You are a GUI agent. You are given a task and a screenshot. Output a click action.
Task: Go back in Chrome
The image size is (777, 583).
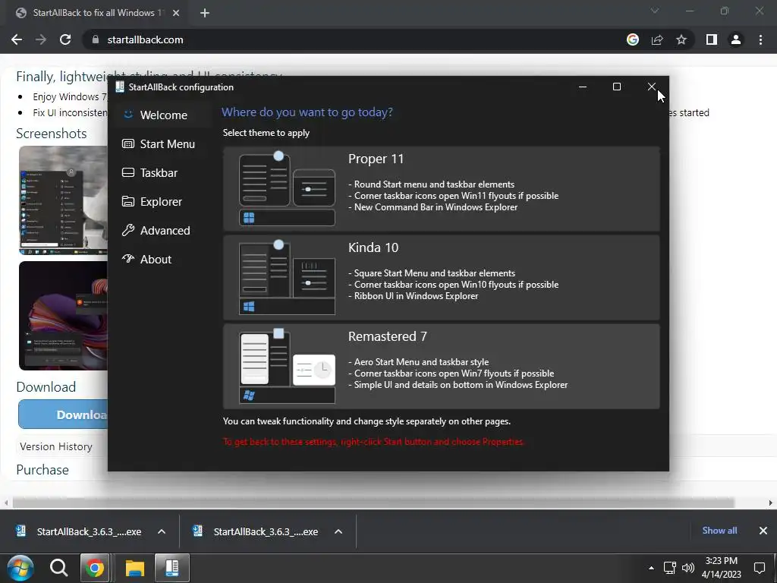tap(17, 39)
